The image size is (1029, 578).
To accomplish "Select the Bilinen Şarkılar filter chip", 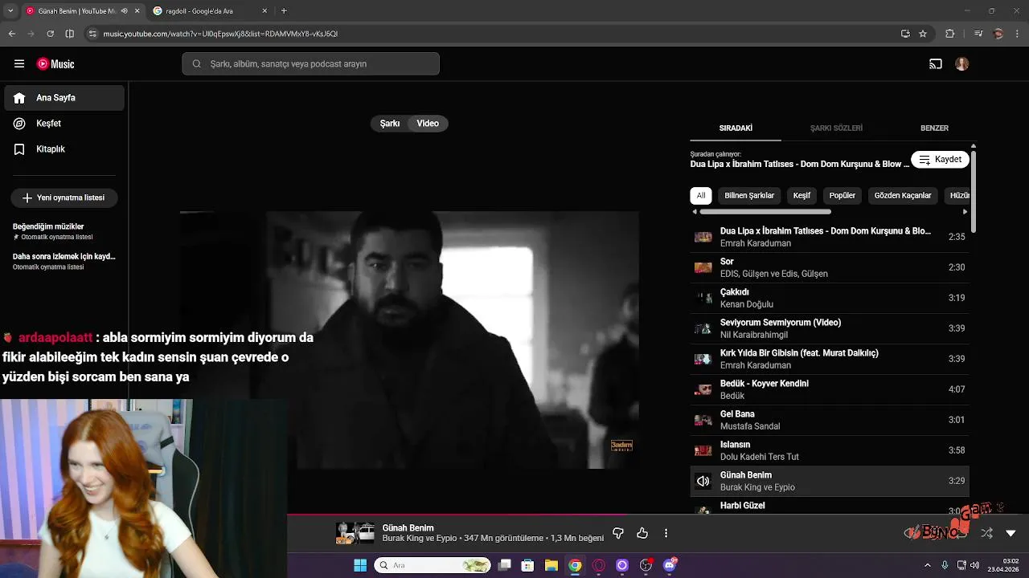I will click(x=749, y=196).
